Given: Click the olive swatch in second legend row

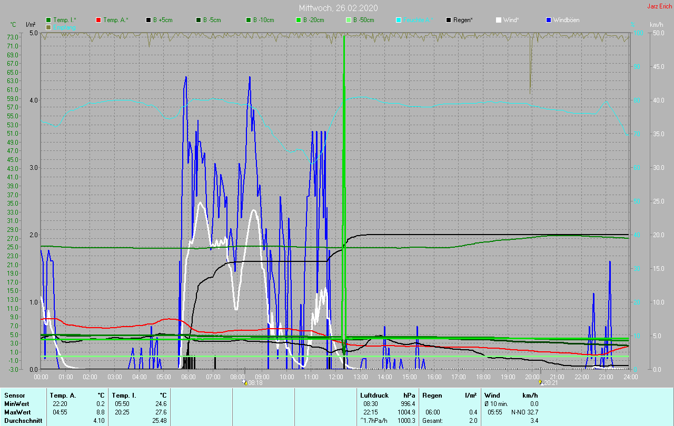Looking at the screenshot, I should [48, 27].
